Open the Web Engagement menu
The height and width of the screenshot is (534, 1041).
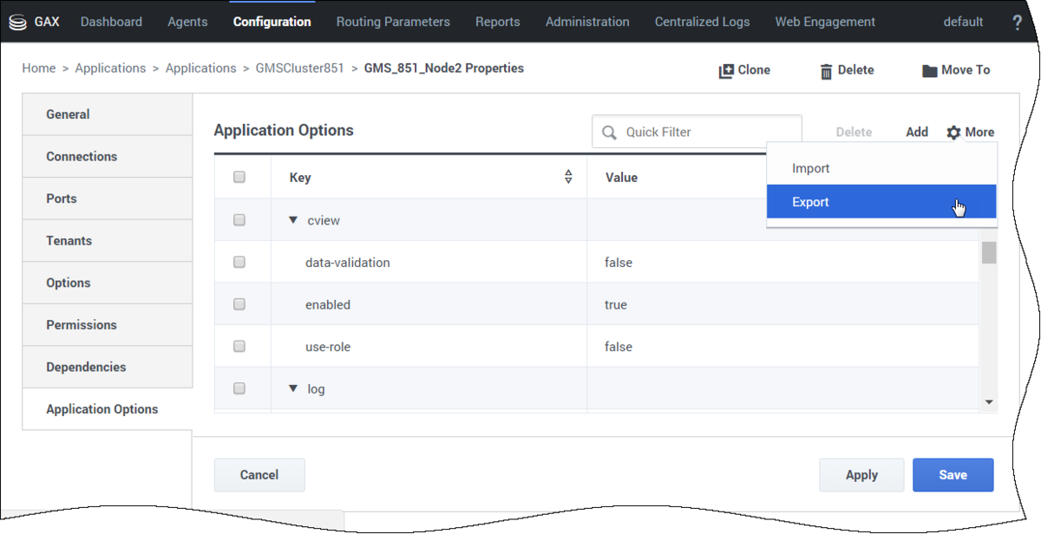(826, 22)
